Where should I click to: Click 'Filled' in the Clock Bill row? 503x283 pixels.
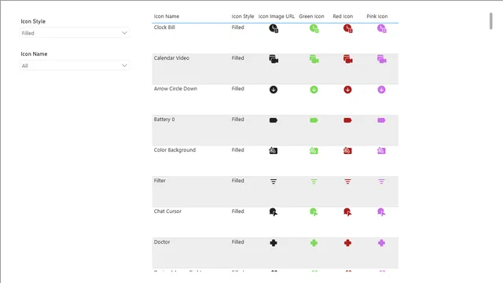[x=238, y=28]
